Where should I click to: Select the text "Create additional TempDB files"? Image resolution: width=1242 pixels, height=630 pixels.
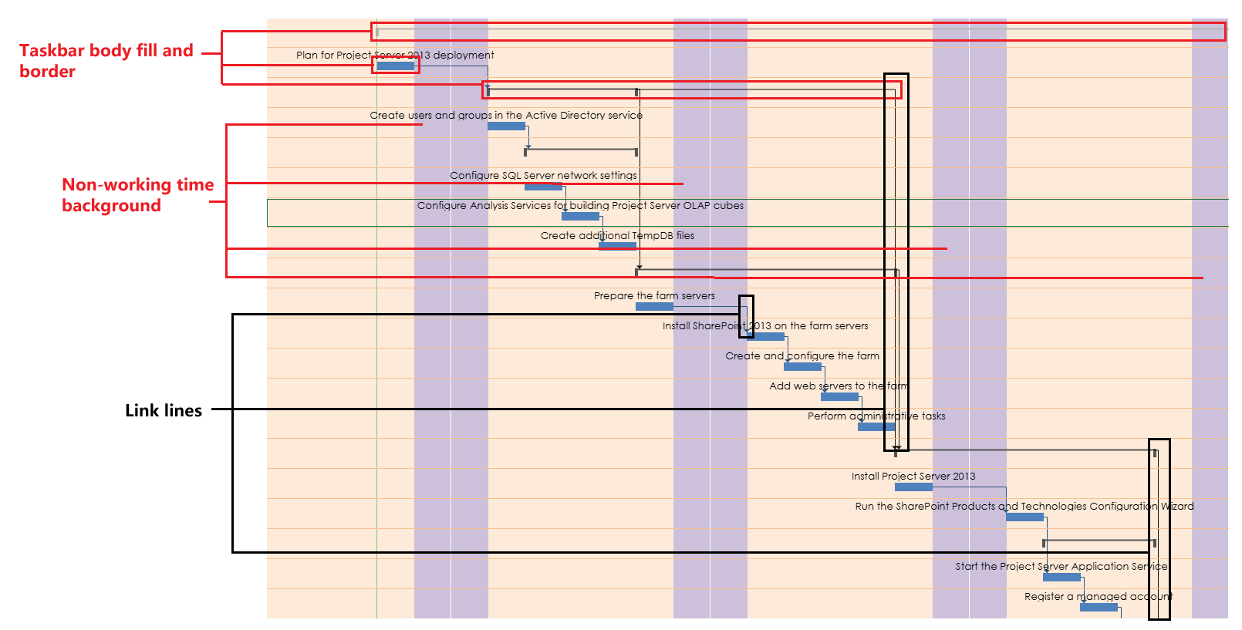[x=617, y=236]
